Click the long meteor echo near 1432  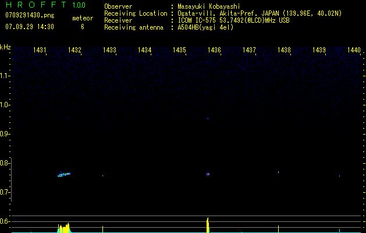coord(64,175)
